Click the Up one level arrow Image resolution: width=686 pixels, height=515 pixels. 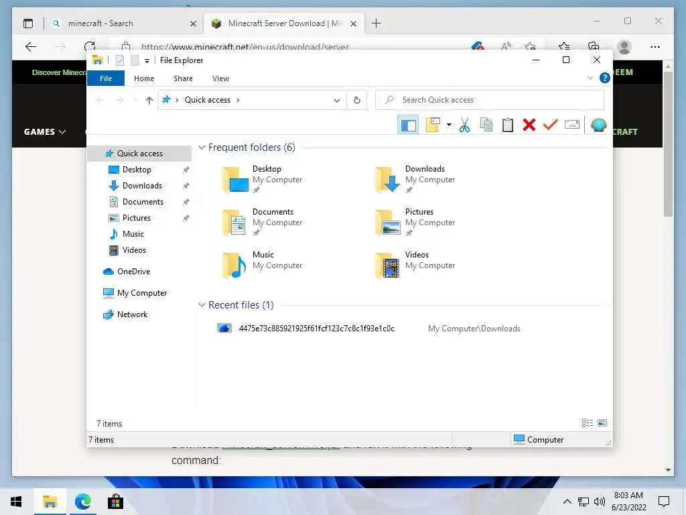pos(149,101)
